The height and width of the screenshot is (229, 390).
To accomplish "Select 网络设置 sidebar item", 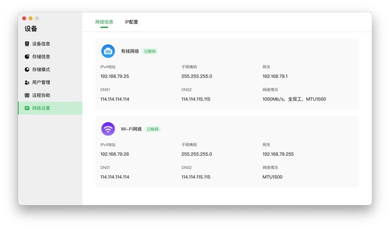I will coord(50,108).
